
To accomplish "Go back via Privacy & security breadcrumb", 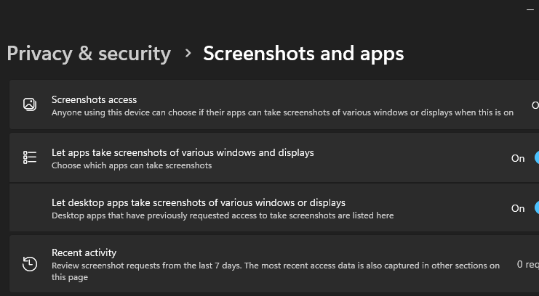I will click(89, 53).
